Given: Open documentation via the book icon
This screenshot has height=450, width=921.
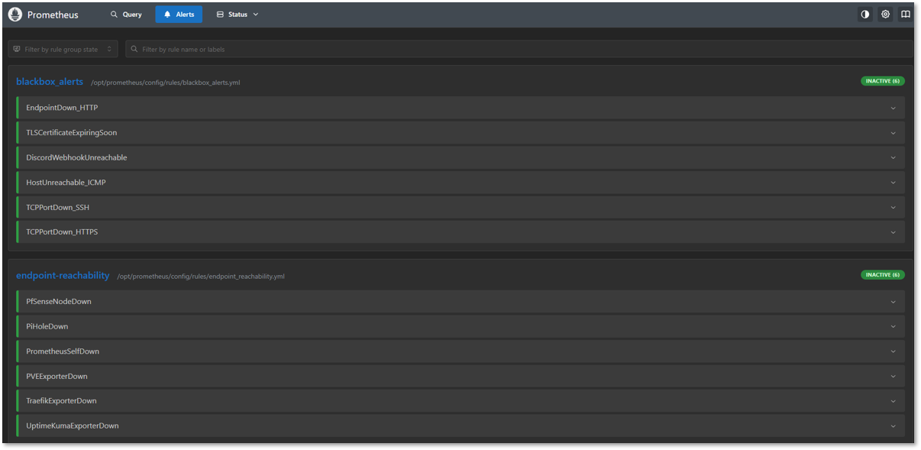Looking at the screenshot, I should click(x=905, y=14).
